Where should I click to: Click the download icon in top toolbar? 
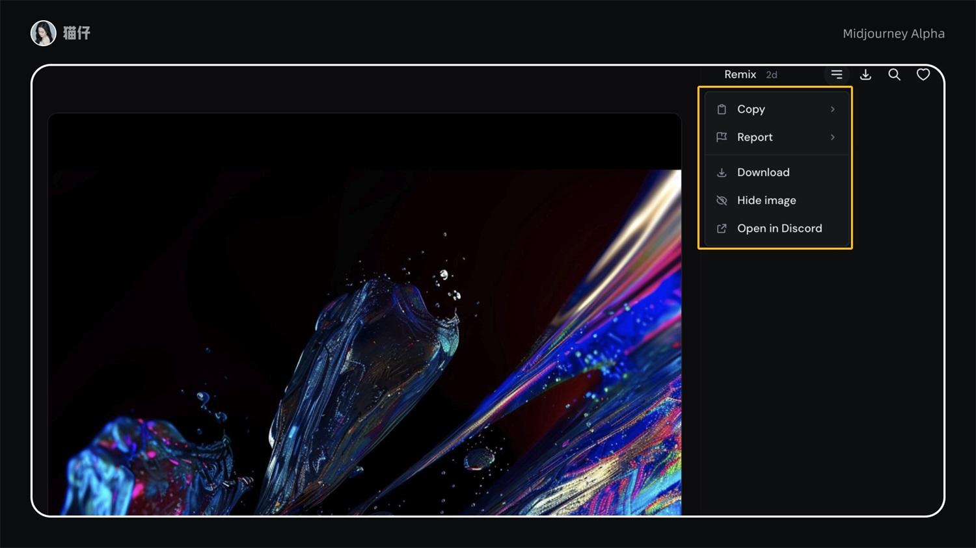(x=865, y=75)
